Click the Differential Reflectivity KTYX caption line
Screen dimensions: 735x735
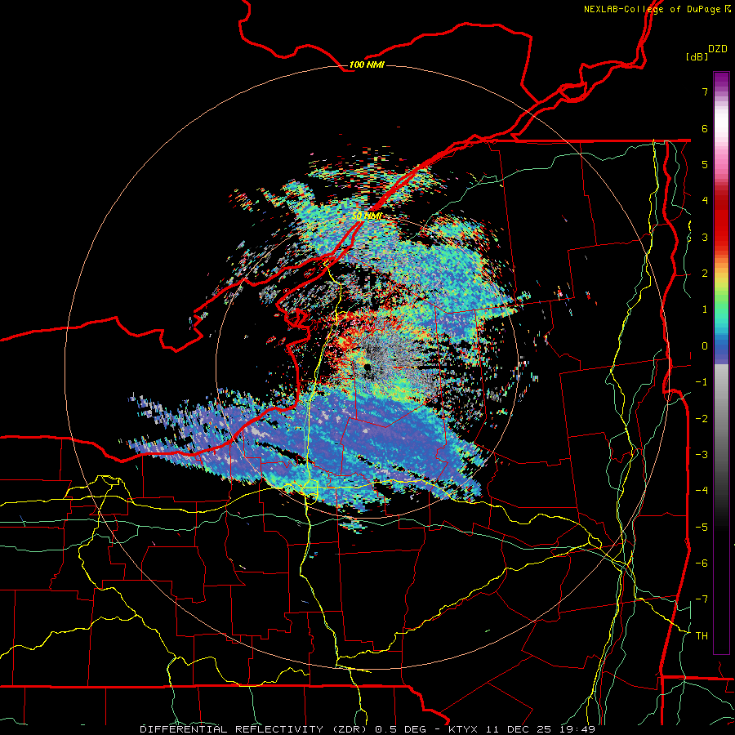(367, 729)
